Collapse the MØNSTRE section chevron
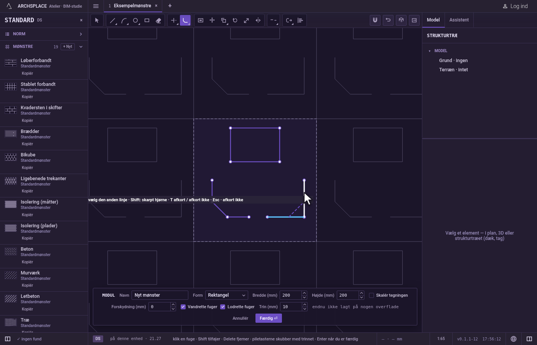The height and width of the screenshot is (345, 537). point(81,47)
